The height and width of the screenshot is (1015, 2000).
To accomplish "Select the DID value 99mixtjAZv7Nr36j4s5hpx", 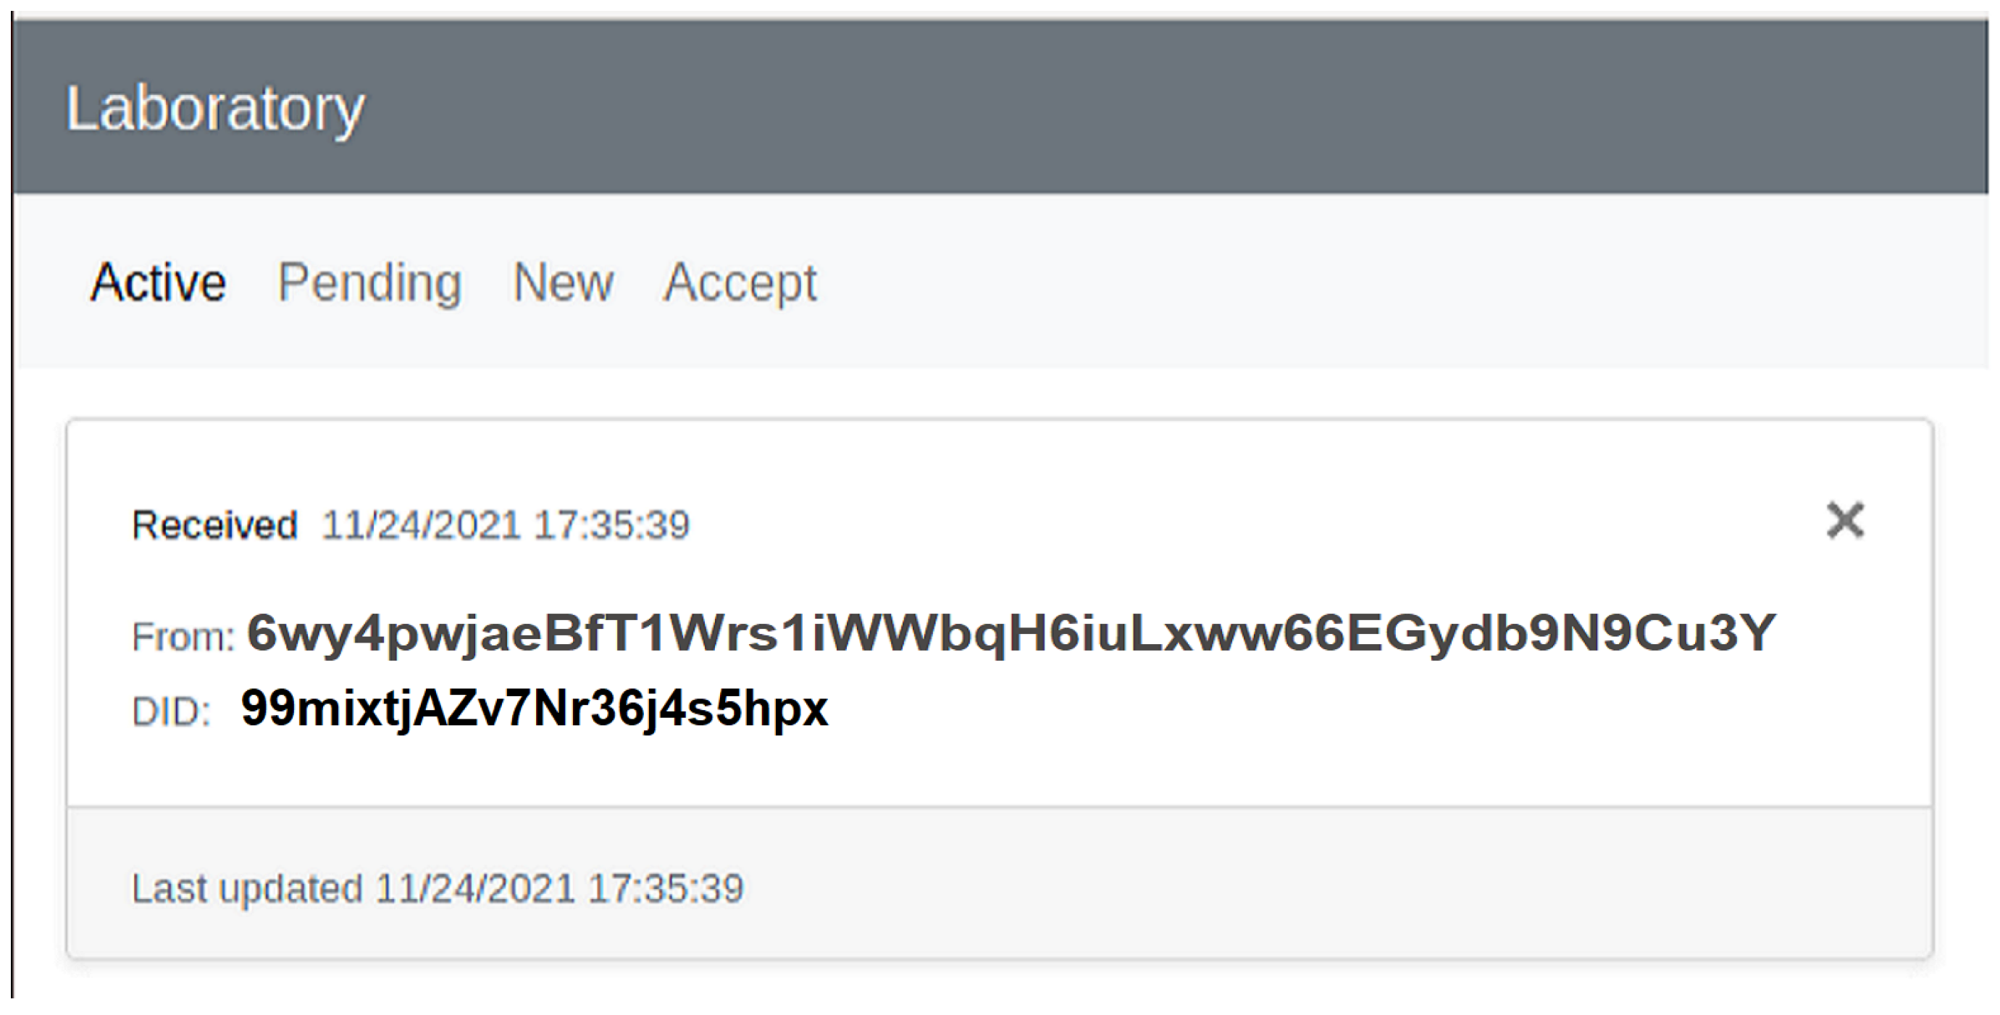I will [x=534, y=709].
